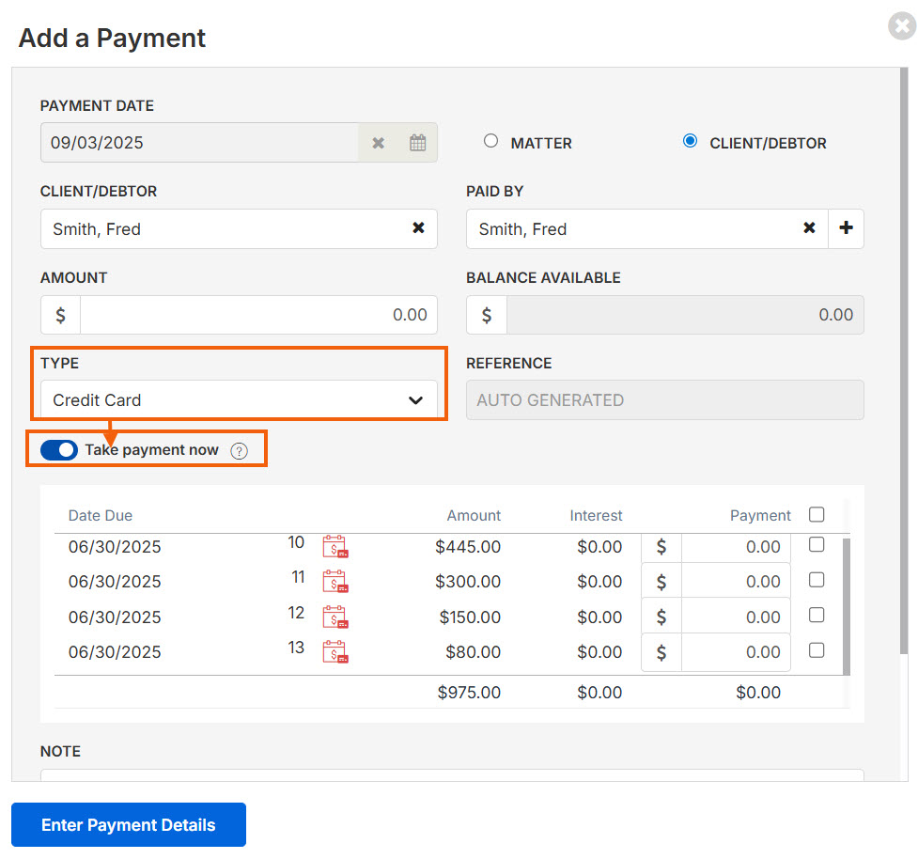
Task: Disable the Take payment now toggle
Action: (x=59, y=450)
